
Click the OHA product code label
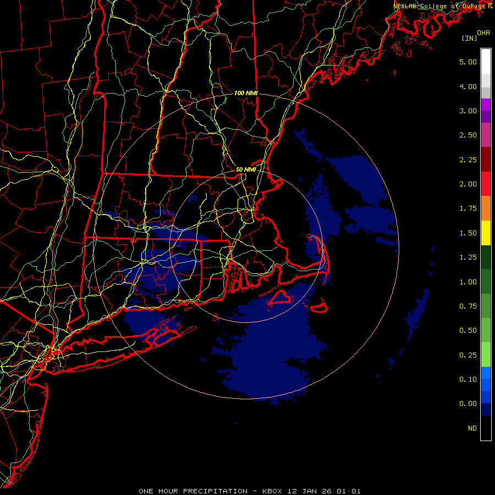tap(483, 33)
